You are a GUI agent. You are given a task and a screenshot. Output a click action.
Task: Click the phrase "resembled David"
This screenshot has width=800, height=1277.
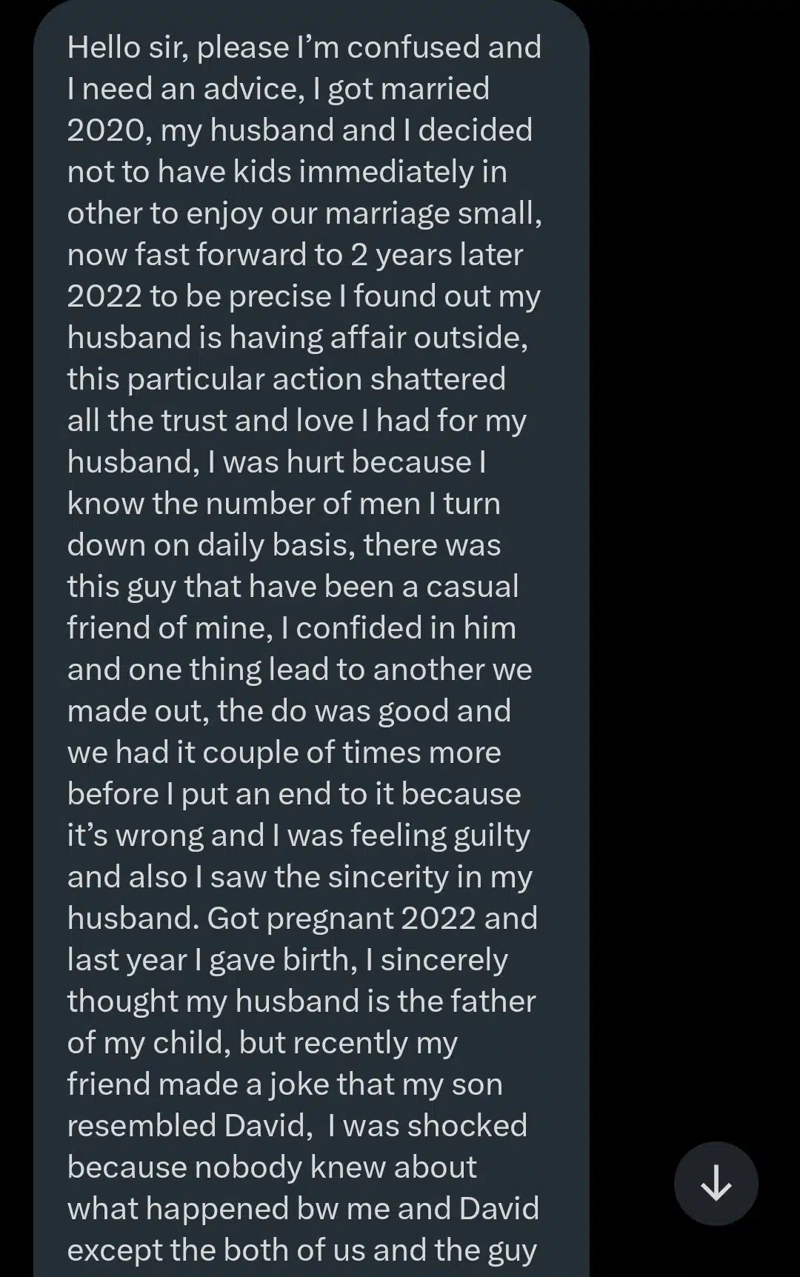click(x=186, y=1126)
